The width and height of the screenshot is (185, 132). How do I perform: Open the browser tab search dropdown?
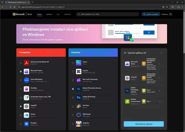coord(2,2)
